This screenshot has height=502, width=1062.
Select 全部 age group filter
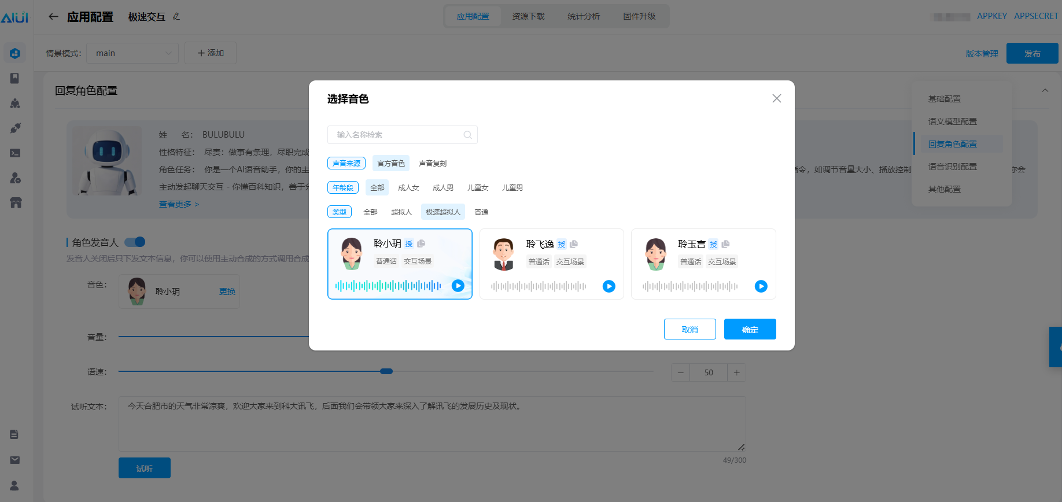click(x=377, y=187)
